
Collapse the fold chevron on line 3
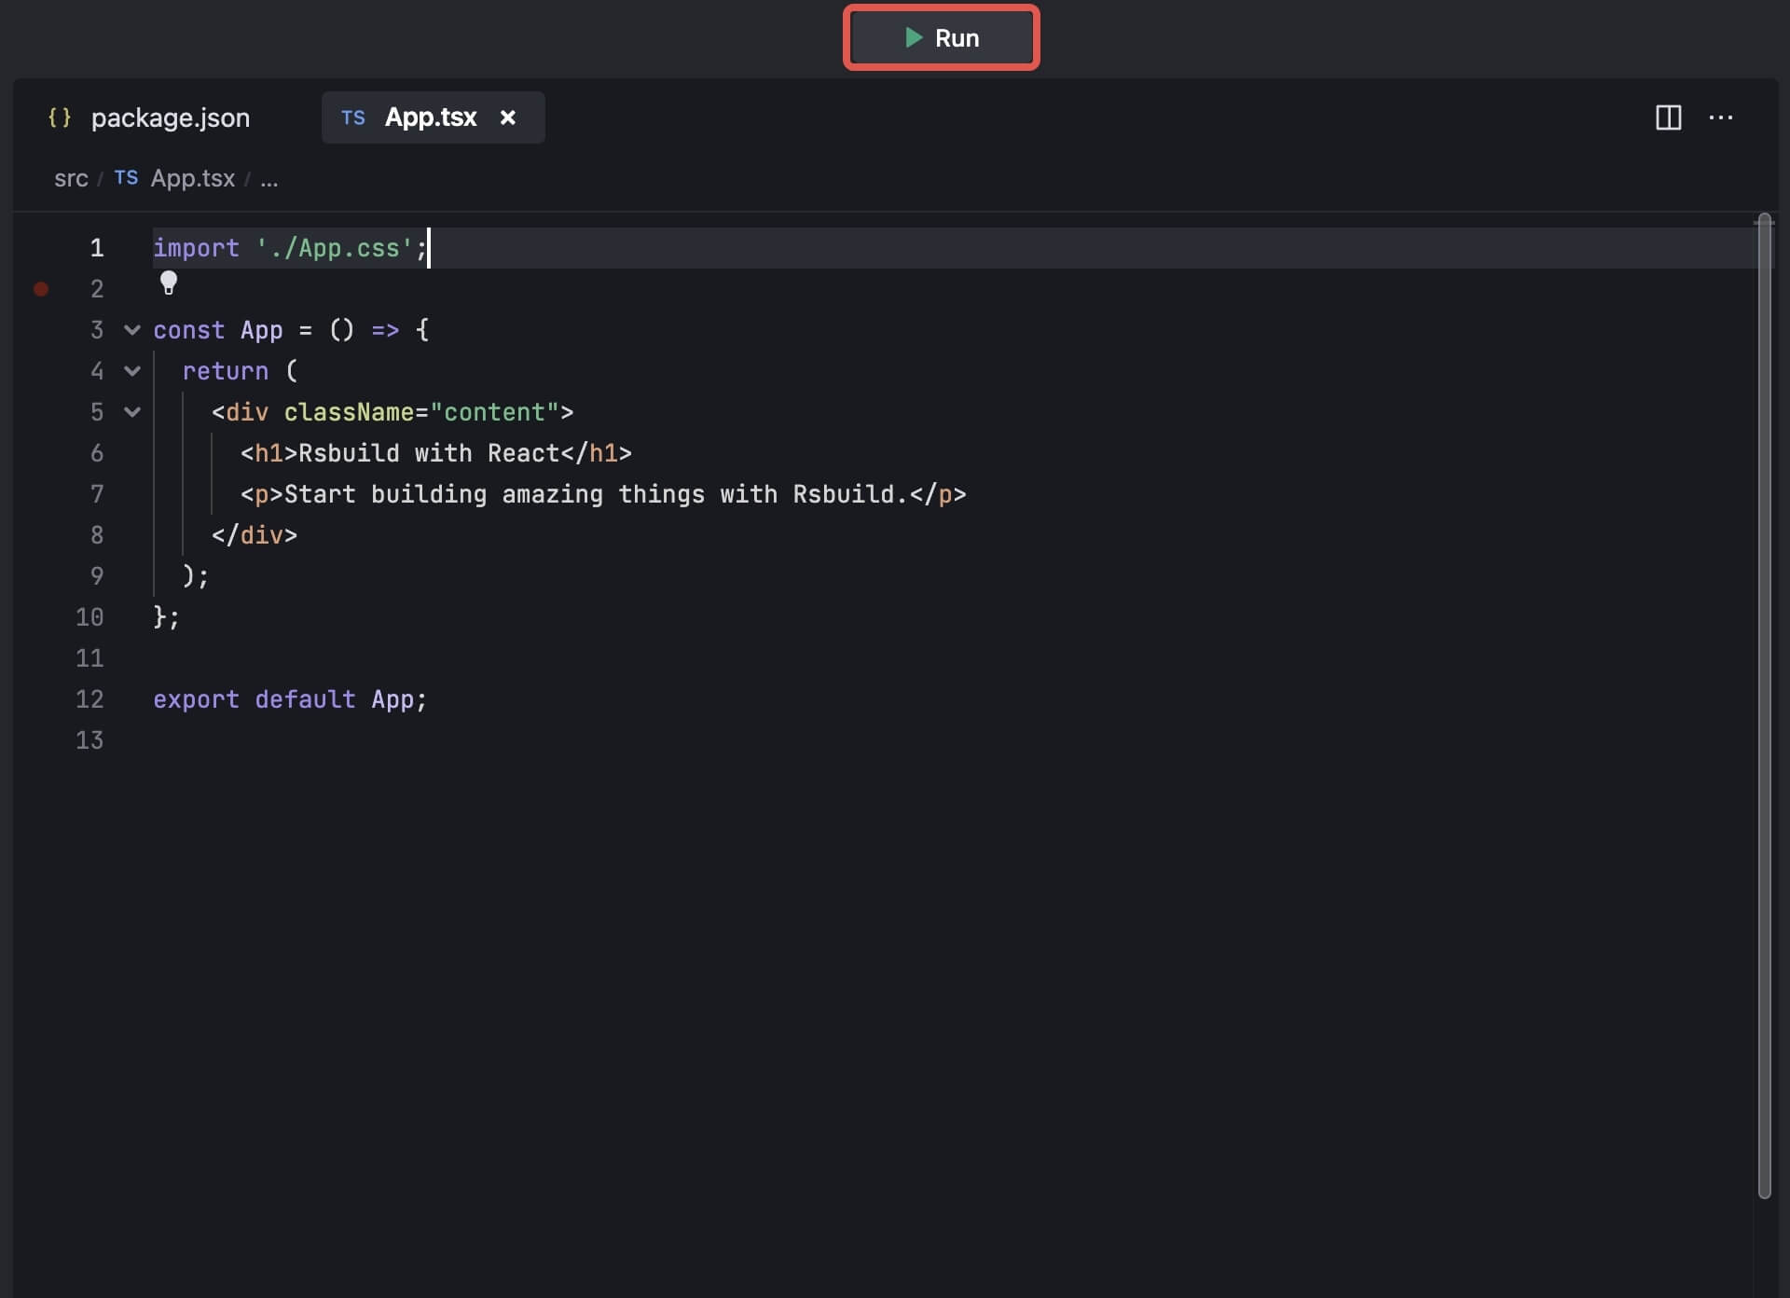tap(132, 330)
